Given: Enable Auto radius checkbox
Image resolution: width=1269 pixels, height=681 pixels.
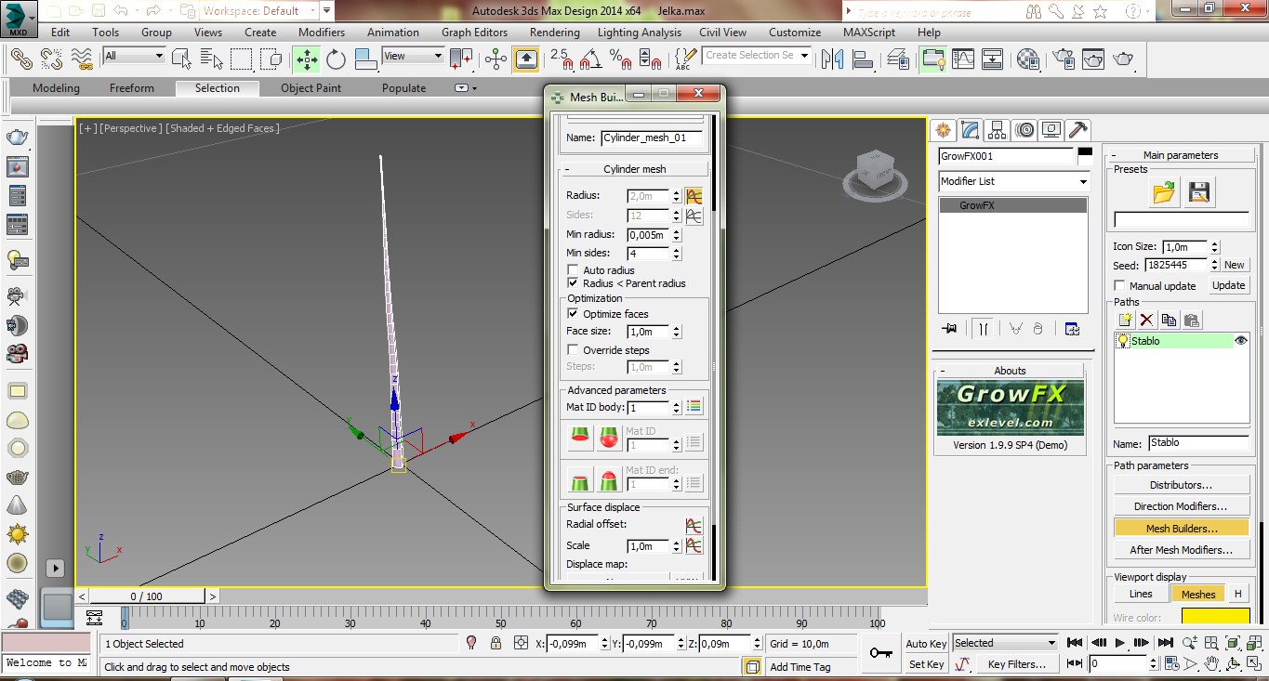Looking at the screenshot, I should pyautogui.click(x=573, y=270).
